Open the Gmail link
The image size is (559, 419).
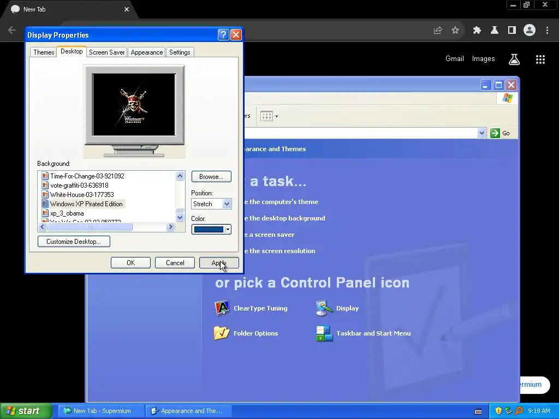[x=455, y=59]
